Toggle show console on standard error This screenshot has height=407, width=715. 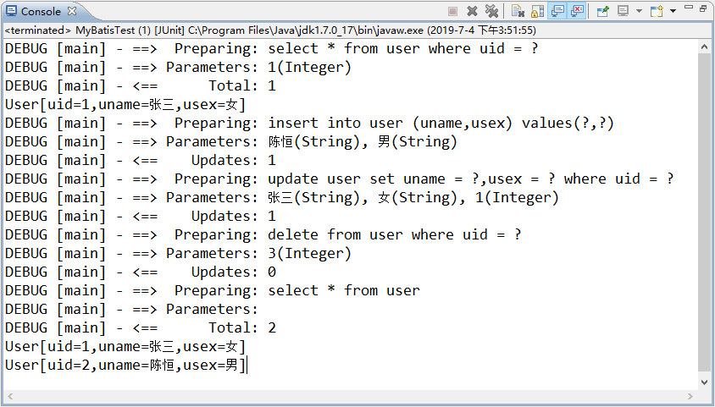pos(578,11)
